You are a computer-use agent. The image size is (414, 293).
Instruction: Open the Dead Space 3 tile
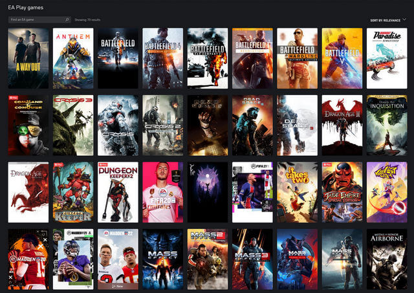tap(298, 125)
